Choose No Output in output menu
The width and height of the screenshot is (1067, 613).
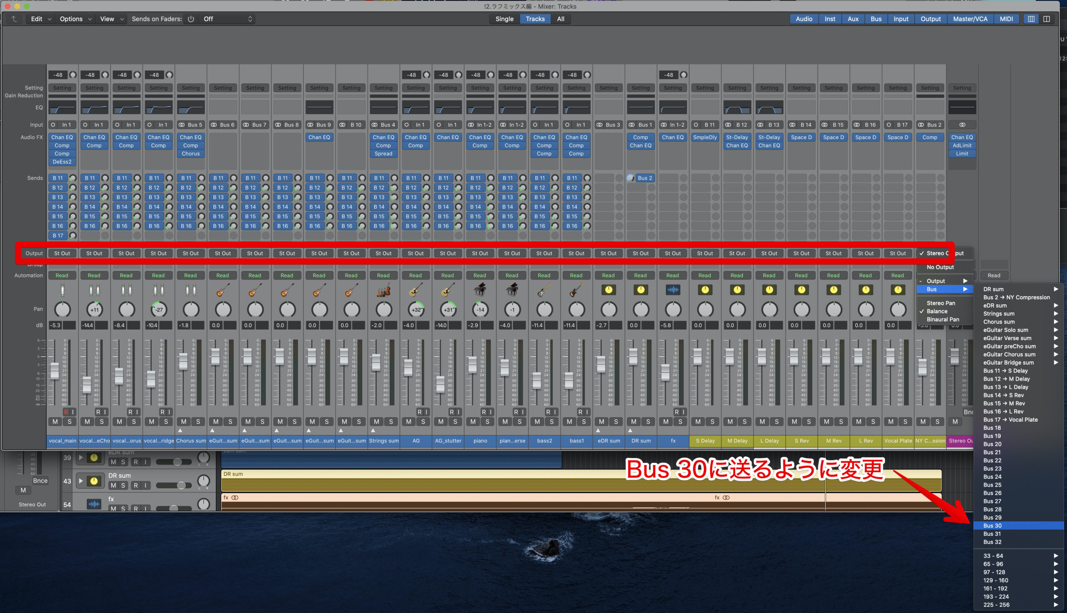point(940,267)
